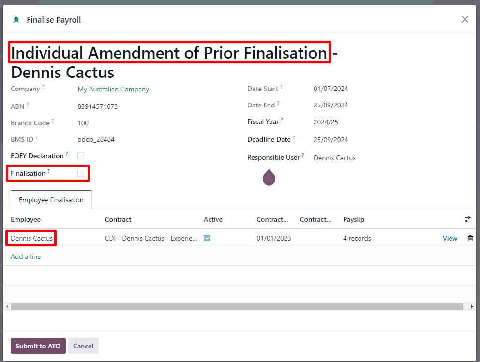This screenshot has height=362, width=480.
Task: Close the Finalise Payroll dialog
Action: (x=465, y=19)
